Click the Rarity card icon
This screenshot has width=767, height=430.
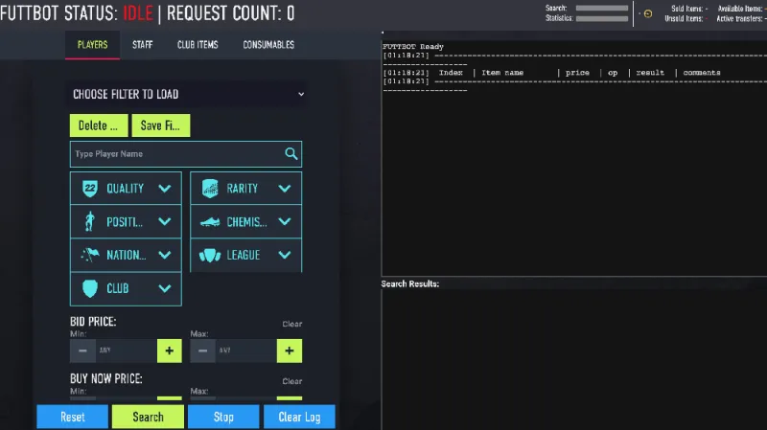point(210,189)
